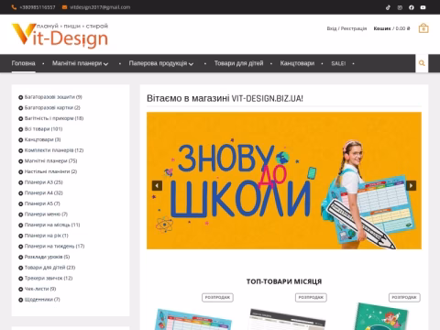Image resolution: width=440 pixels, height=330 pixels.
Task: Click the РОЗПРОДАЖ badge on blue schedule planner
Action: click(x=217, y=298)
